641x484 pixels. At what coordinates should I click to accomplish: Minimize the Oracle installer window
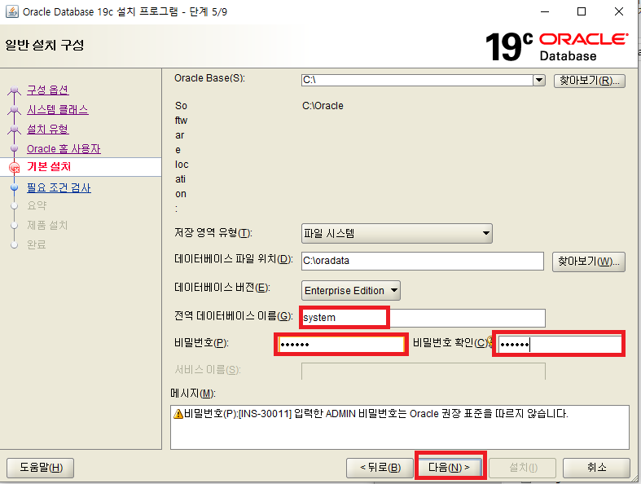coord(545,12)
